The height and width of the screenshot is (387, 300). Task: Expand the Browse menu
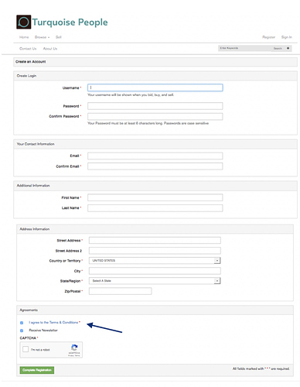pyautogui.click(x=42, y=37)
